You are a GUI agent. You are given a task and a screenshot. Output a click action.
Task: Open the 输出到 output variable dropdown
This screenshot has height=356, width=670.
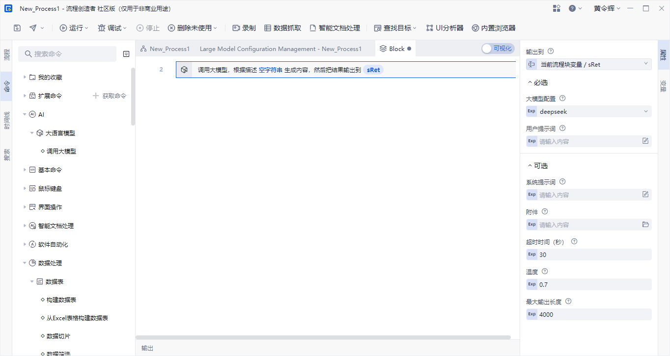point(588,64)
